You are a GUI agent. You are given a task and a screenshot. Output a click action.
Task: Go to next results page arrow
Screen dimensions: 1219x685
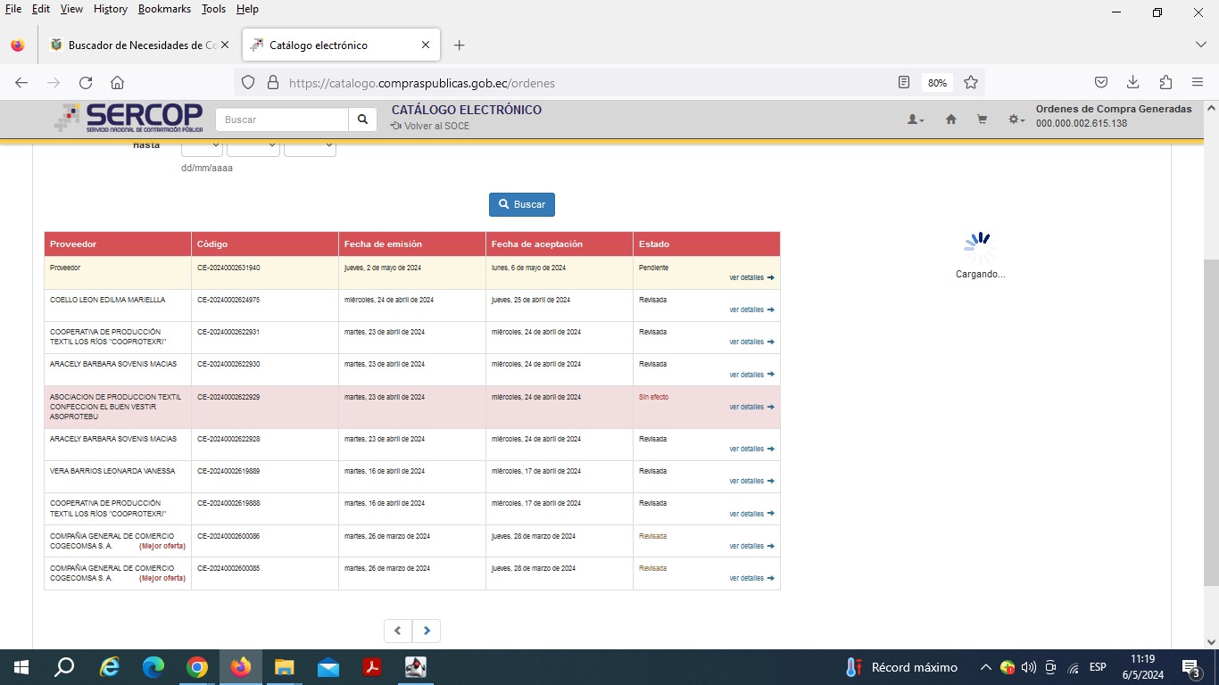point(427,631)
